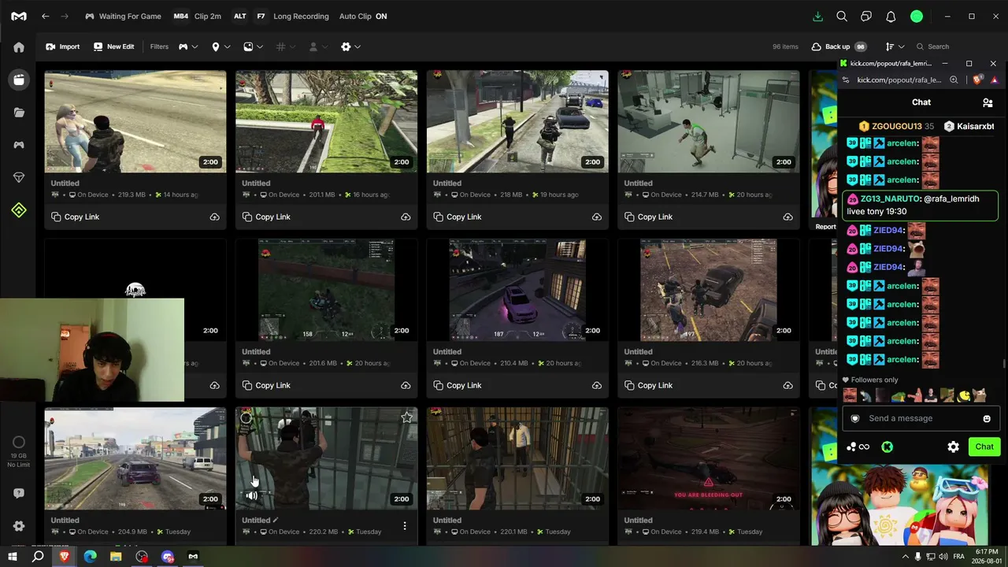Open the 218 MB street chase clip thumbnail

coord(517,121)
